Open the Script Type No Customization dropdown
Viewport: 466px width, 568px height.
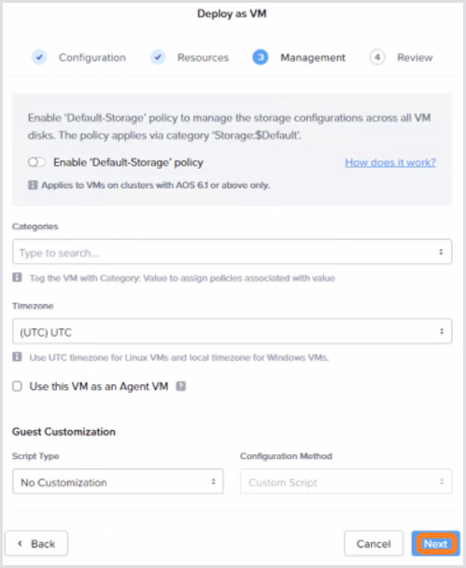[x=118, y=481]
